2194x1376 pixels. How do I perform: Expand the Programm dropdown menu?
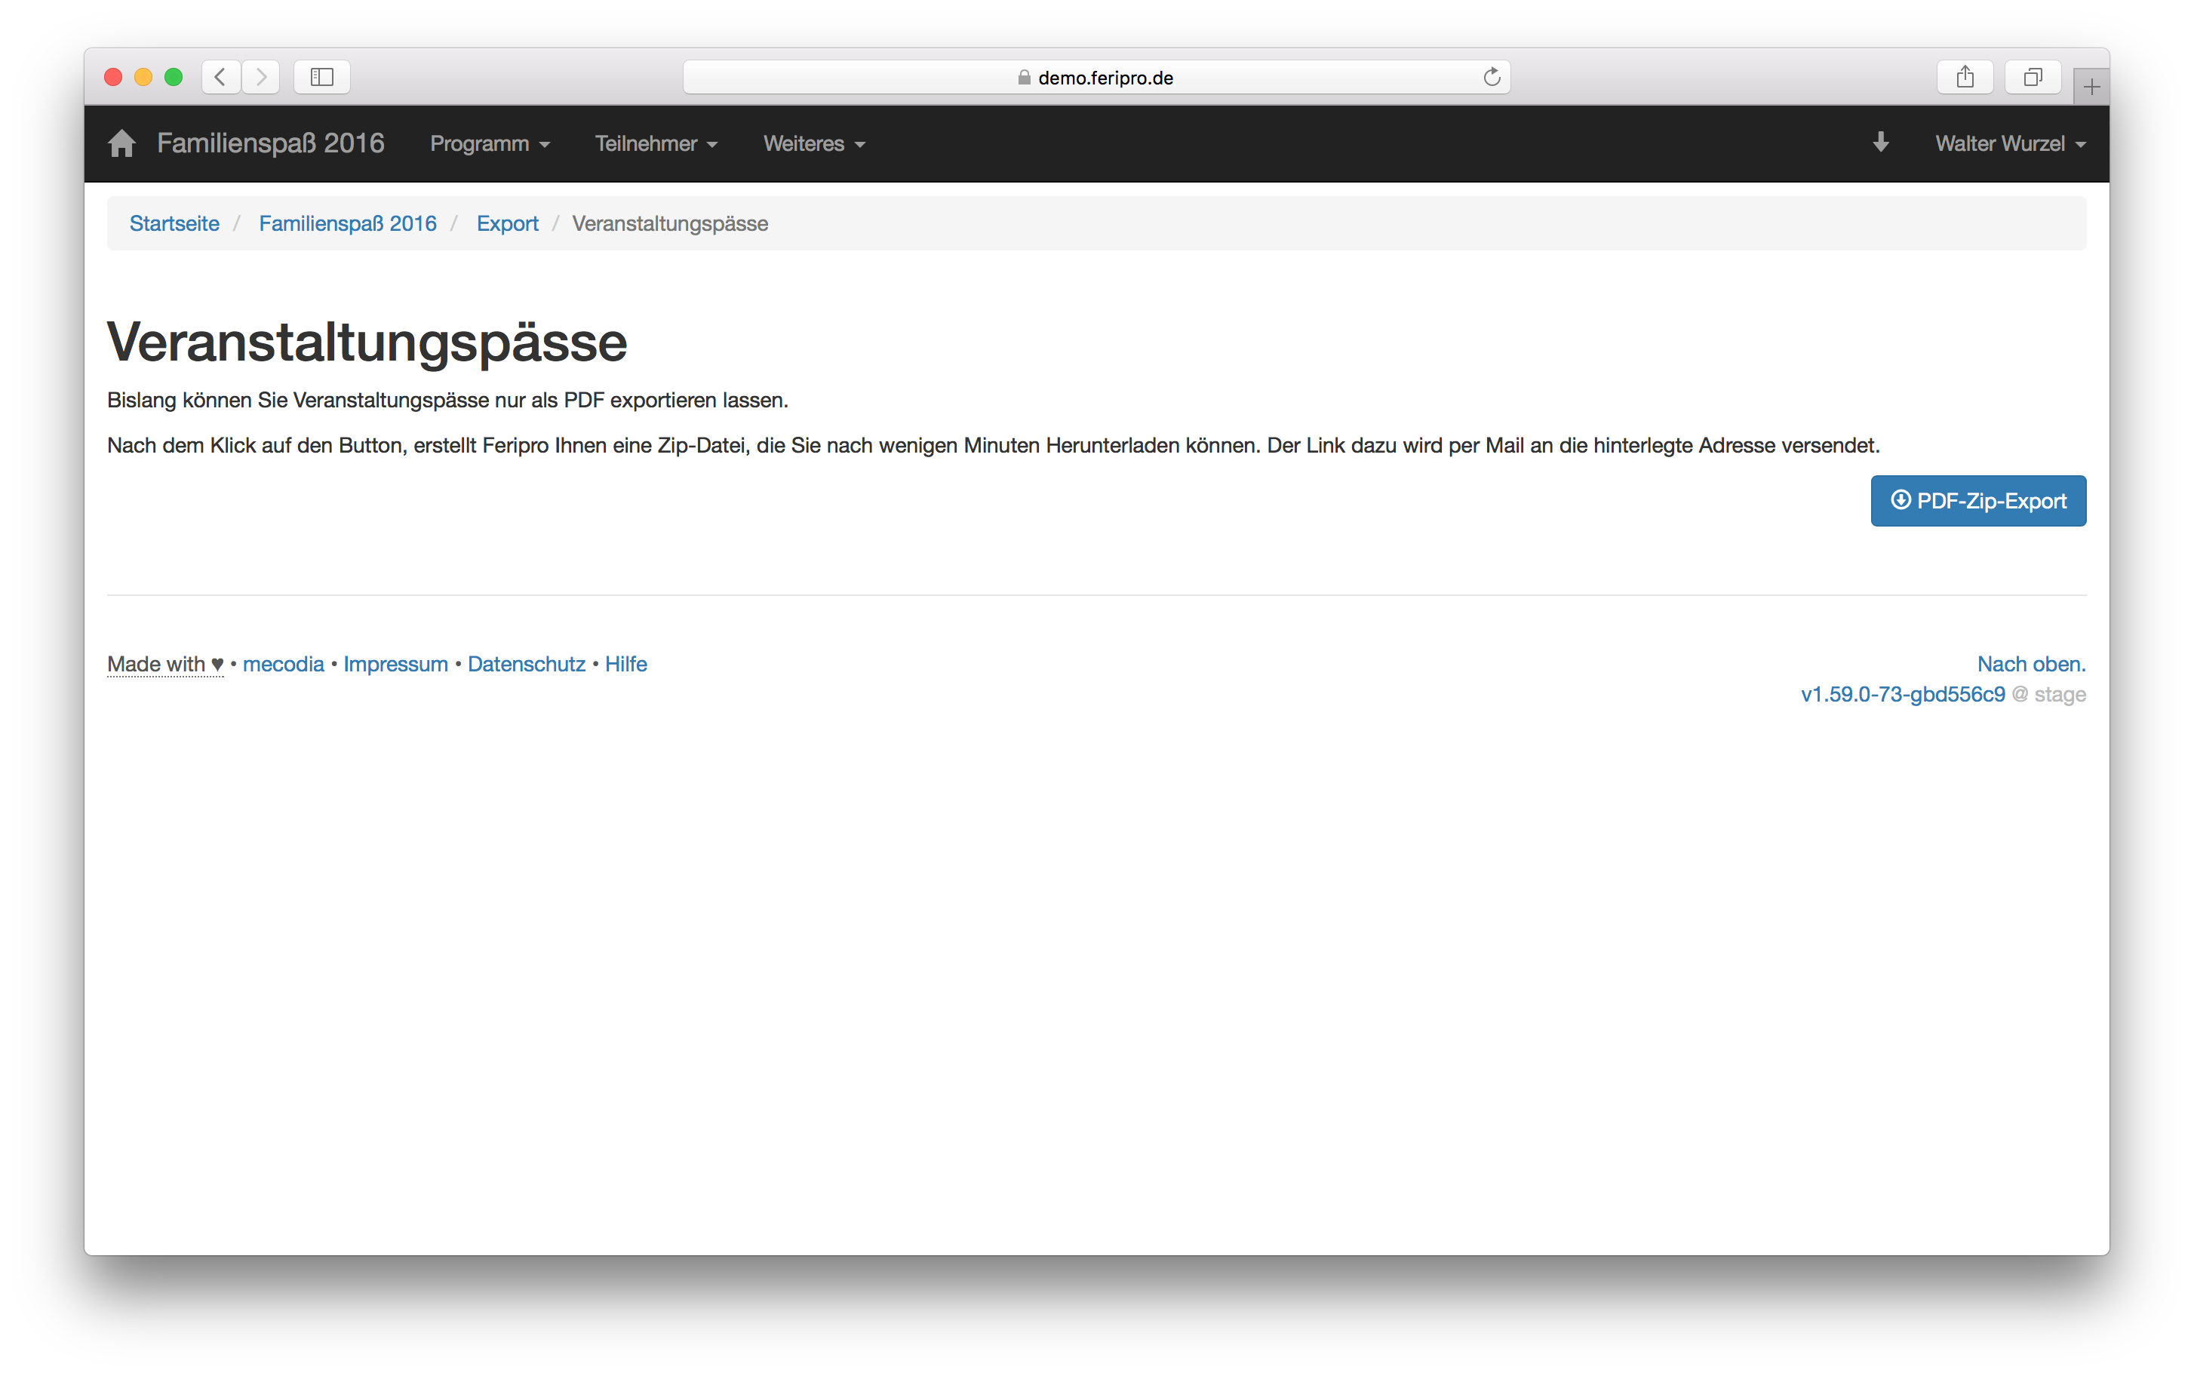490,144
